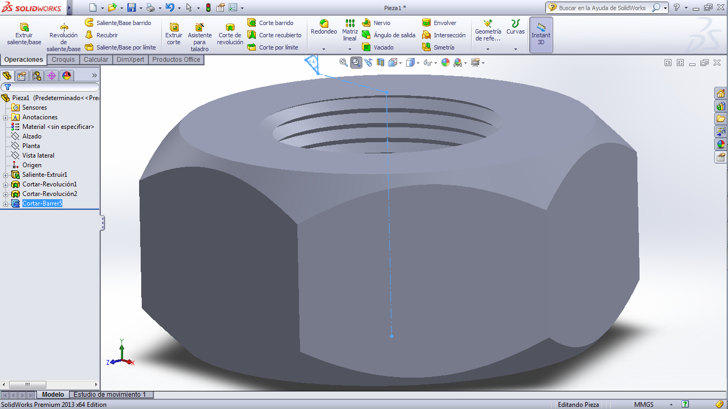Open the Productos Office tab
The image size is (728, 409).
pyautogui.click(x=176, y=60)
